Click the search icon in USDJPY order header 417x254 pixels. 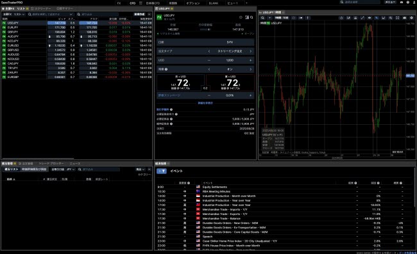click(x=251, y=17)
